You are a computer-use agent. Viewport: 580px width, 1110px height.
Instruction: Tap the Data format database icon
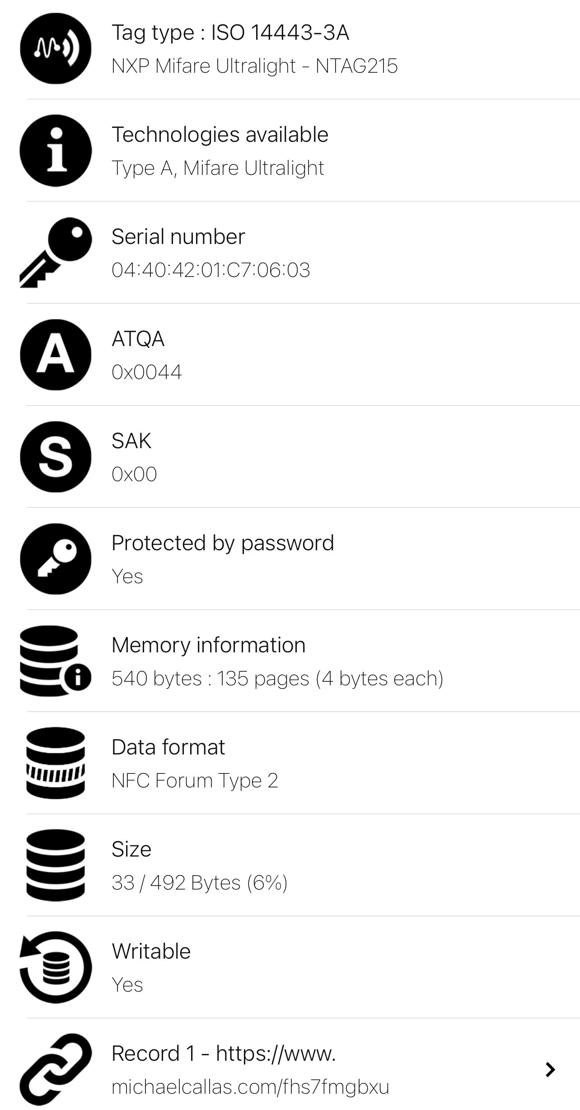pyautogui.click(x=56, y=763)
